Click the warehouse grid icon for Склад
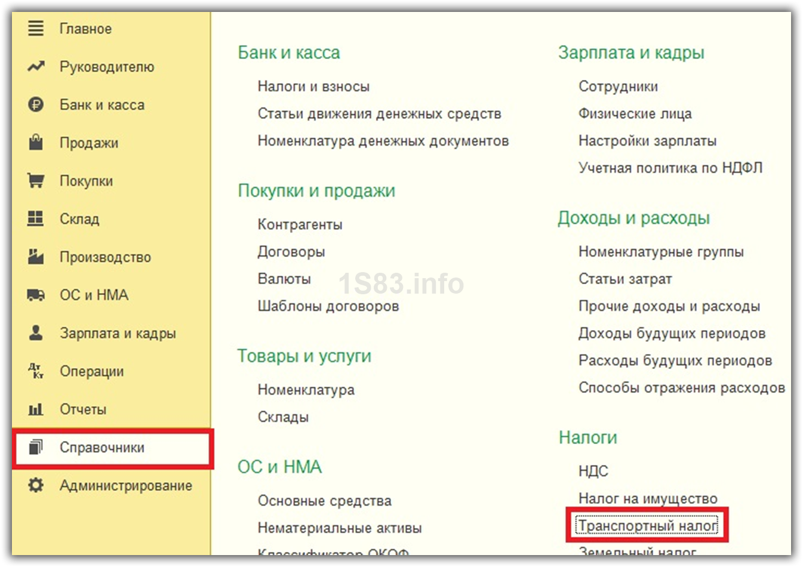803x567 pixels. point(36,218)
